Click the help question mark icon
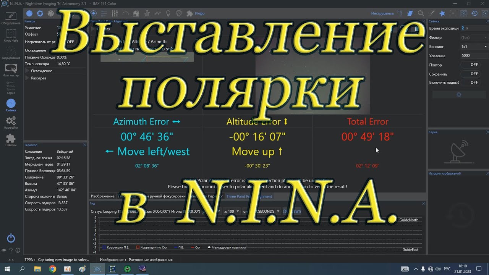 pyautogui.click(x=11, y=251)
